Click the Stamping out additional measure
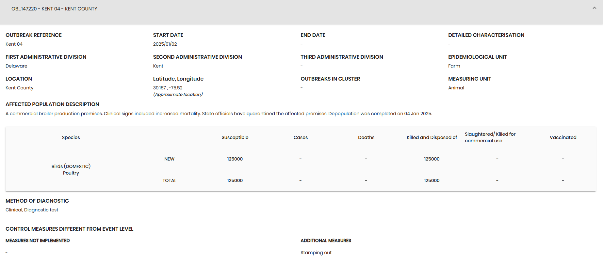The image size is (603, 262). (316, 253)
